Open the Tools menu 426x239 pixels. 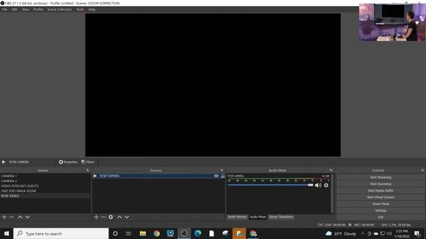pos(80,9)
